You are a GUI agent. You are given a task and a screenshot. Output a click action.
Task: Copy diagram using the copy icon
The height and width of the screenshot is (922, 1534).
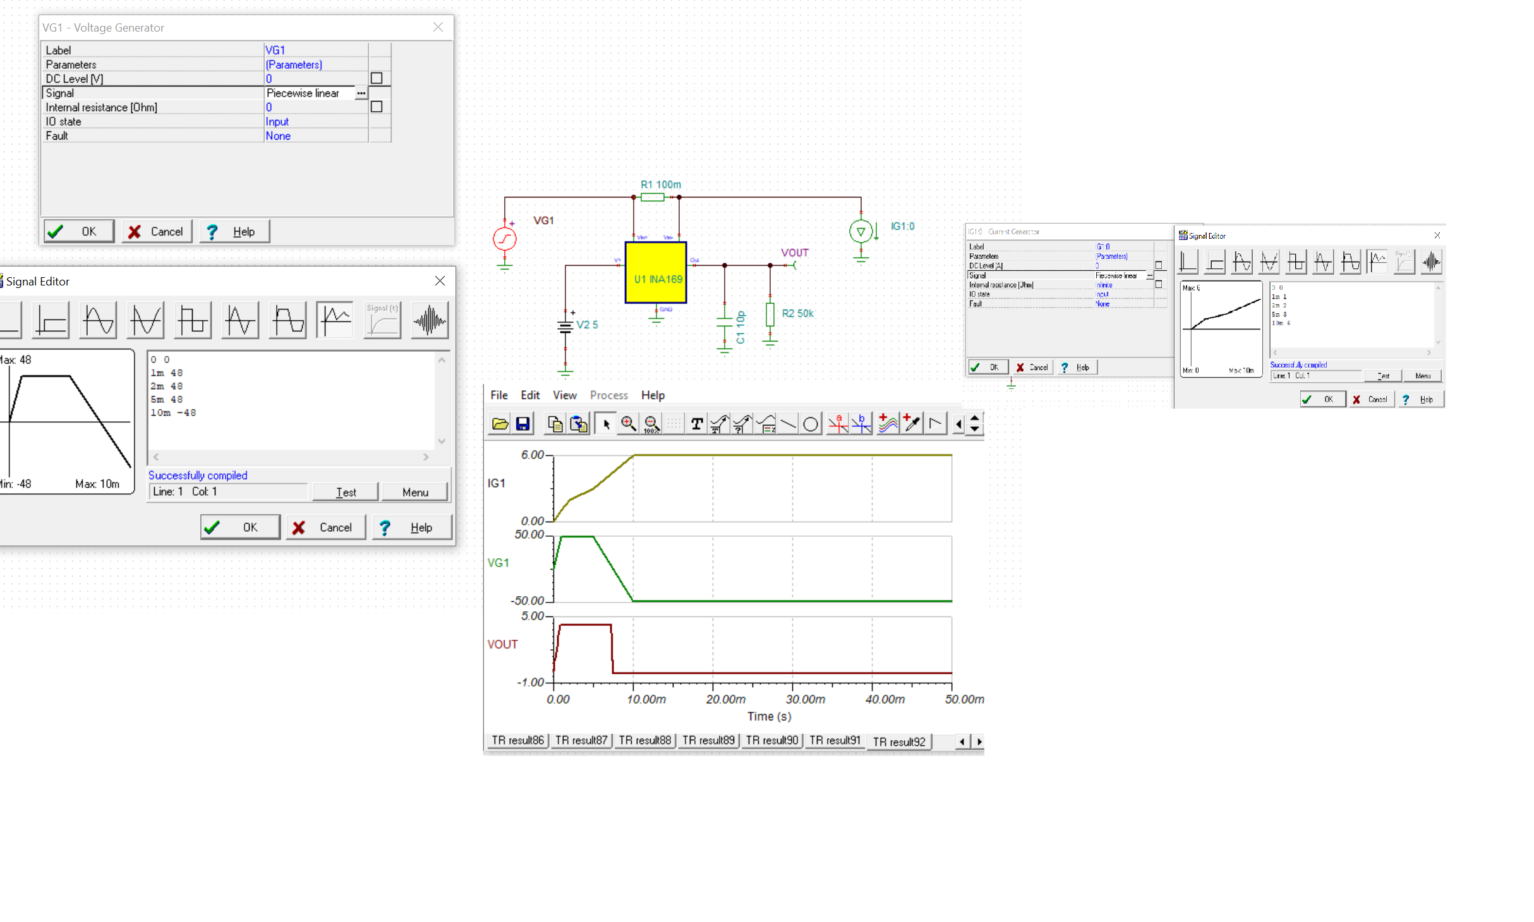pos(555,424)
